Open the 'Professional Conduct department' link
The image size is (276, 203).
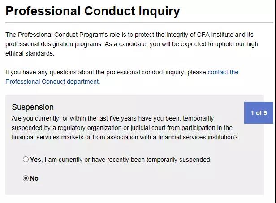click(x=52, y=82)
